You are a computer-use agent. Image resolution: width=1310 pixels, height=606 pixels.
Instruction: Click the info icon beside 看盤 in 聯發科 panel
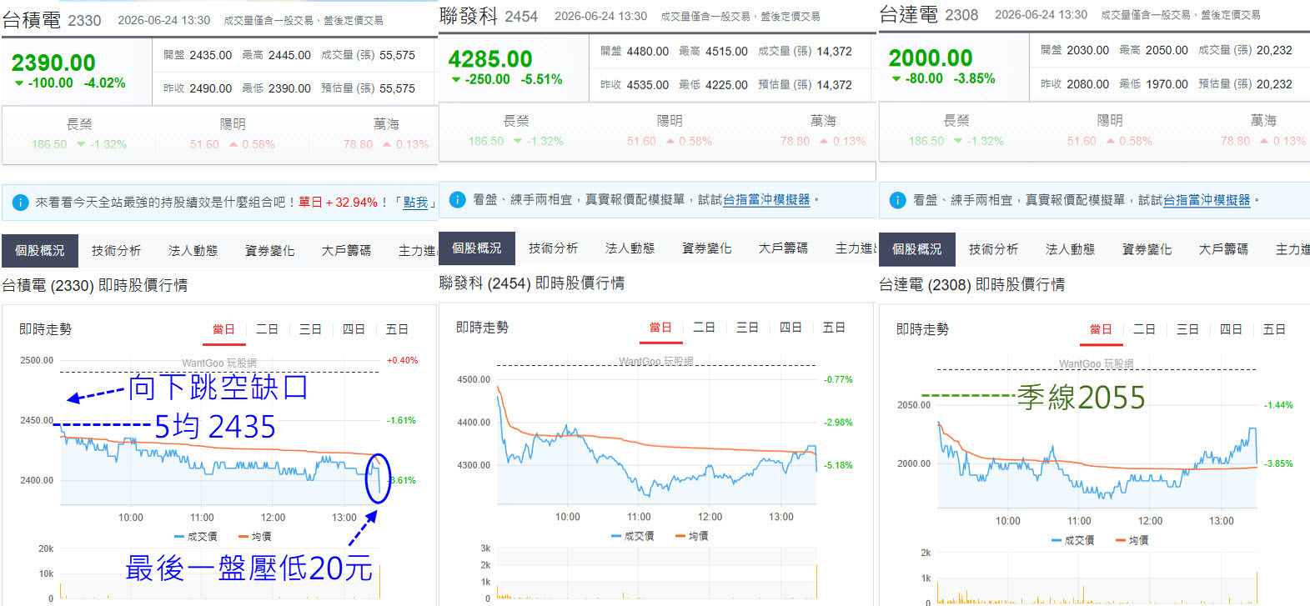click(457, 199)
